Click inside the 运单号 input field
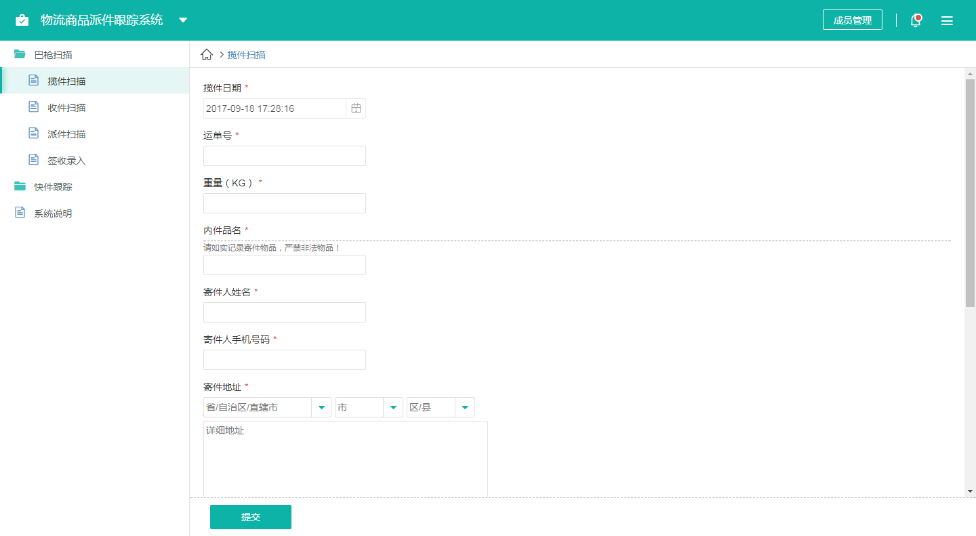The image size is (976, 536). [x=284, y=156]
